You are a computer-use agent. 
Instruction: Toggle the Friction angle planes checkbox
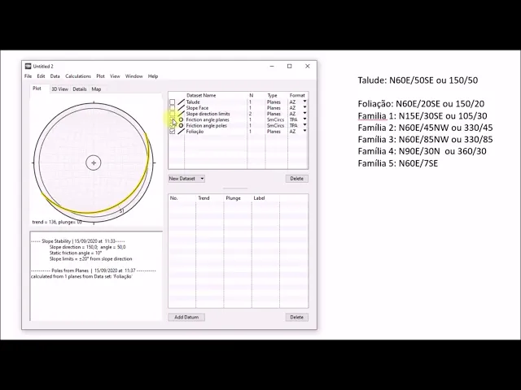point(172,119)
